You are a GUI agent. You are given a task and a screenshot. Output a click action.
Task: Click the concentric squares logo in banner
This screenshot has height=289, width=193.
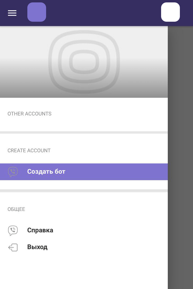tap(84, 62)
